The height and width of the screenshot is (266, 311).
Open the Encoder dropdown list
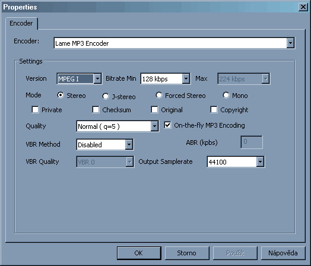click(x=290, y=43)
